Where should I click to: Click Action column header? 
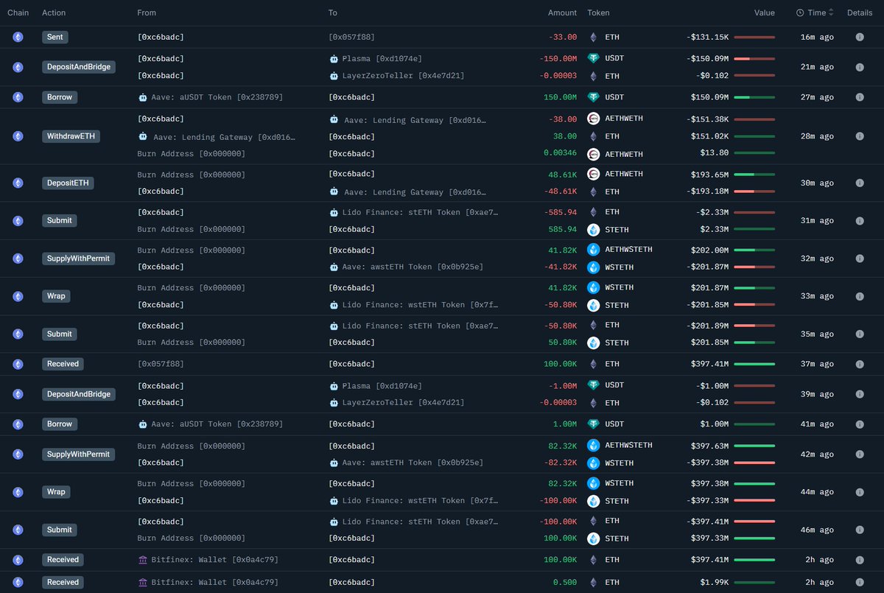click(54, 13)
